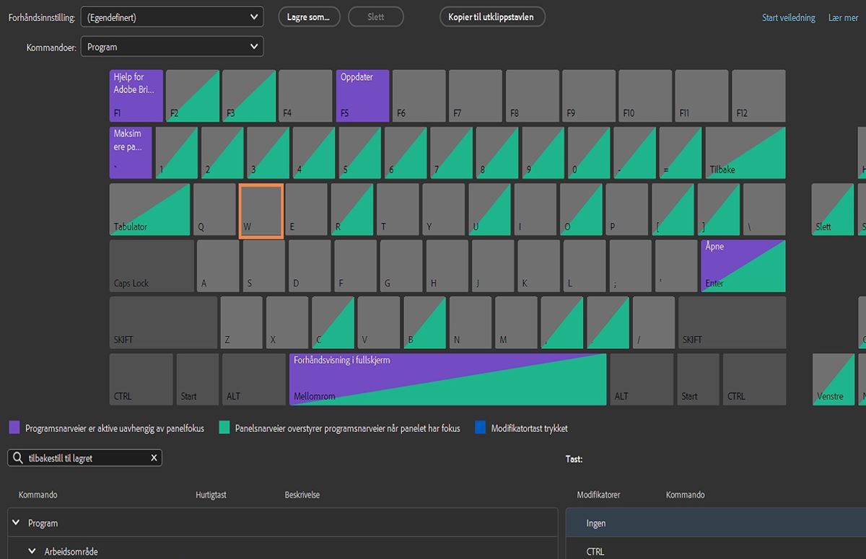Click into the 'tilbakestill til lagret' search field
The width and height of the screenshot is (866, 559).
(x=85, y=458)
